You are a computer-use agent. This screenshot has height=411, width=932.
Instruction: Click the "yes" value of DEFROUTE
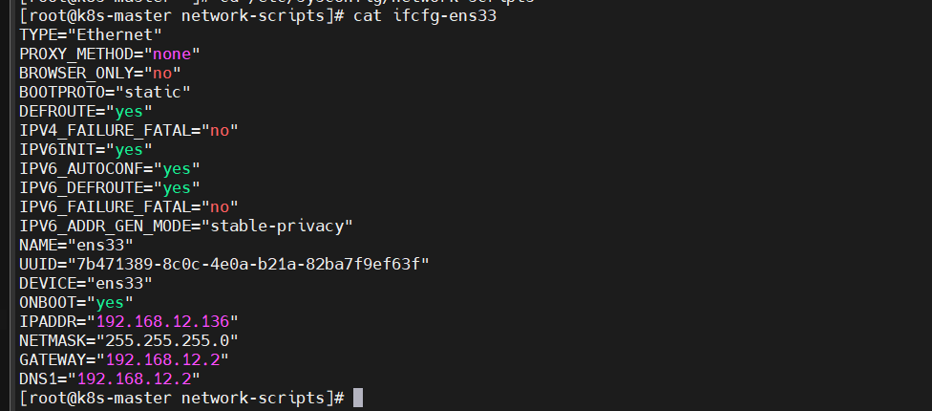click(124, 111)
